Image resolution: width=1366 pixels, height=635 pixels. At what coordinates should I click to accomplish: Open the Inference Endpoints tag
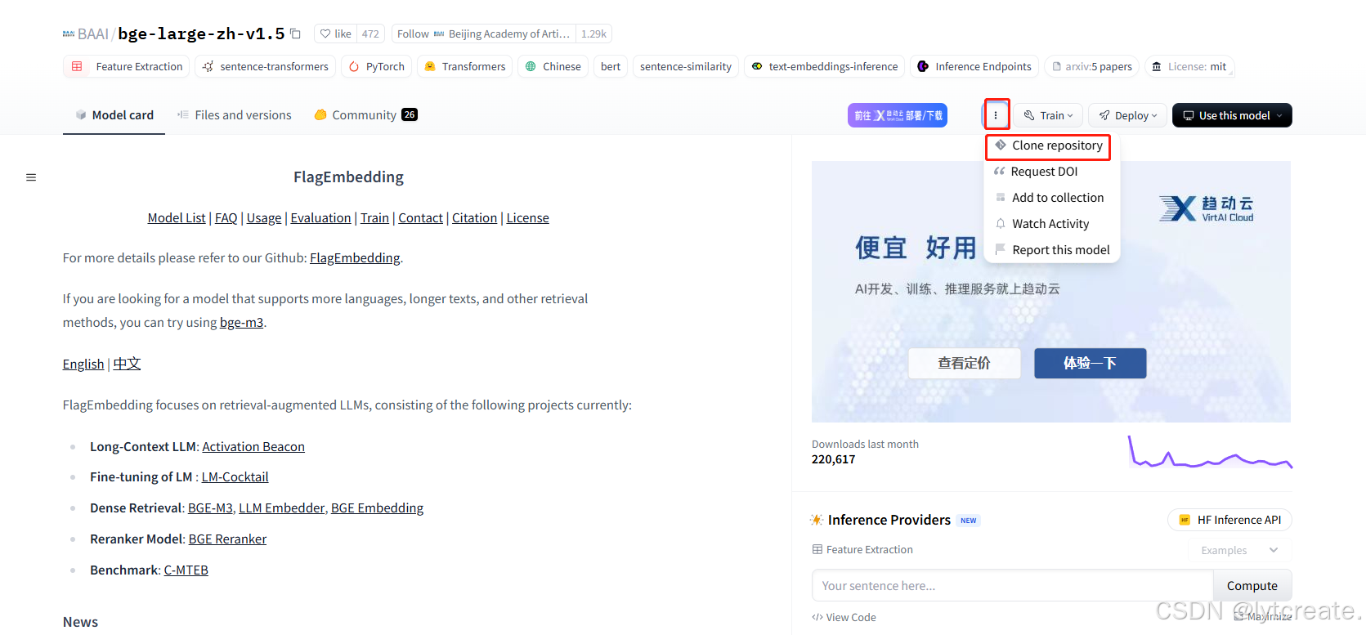click(x=974, y=66)
